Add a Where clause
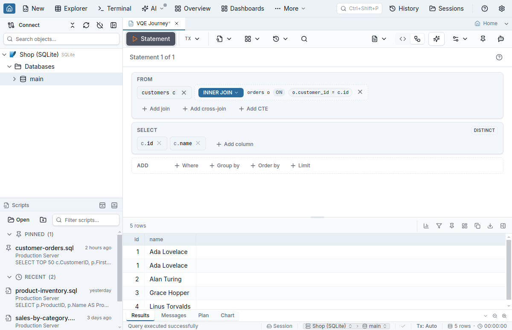512x330 pixels. click(186, 166)
